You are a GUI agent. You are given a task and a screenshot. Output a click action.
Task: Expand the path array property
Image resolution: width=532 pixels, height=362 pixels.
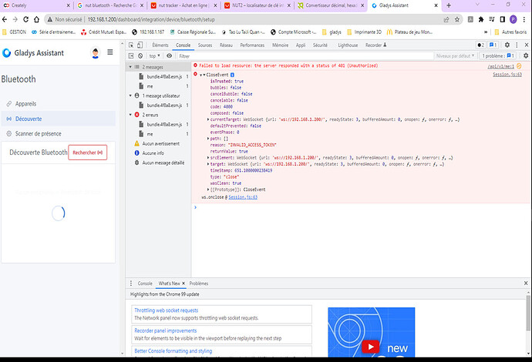(x=208, y=139)
